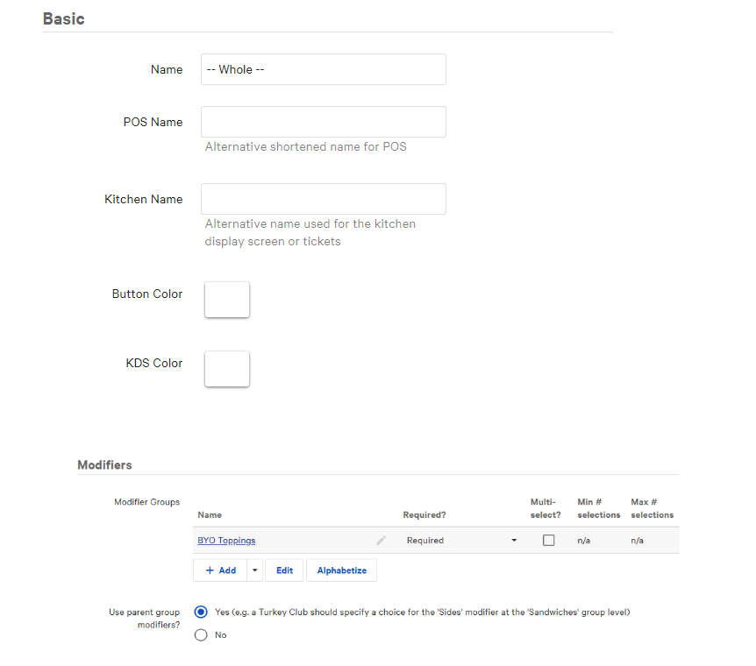Click the Min # selections n/a cell
Viewport: 756px width, 666px height.
583,541
